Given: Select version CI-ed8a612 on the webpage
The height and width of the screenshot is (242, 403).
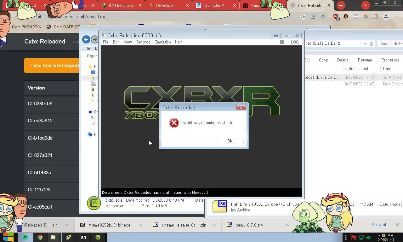Looking at the screenshot, I should click(x=40, y=121).
